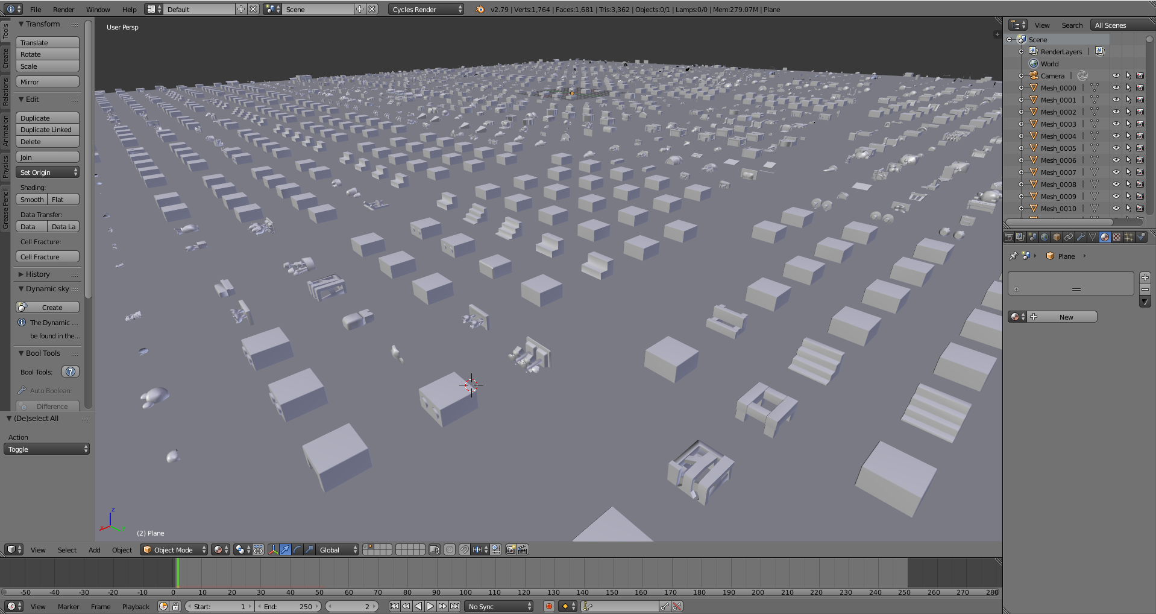Screen dimensions: 1156x614
Task: Open the File menu
Action: [36, 9]
